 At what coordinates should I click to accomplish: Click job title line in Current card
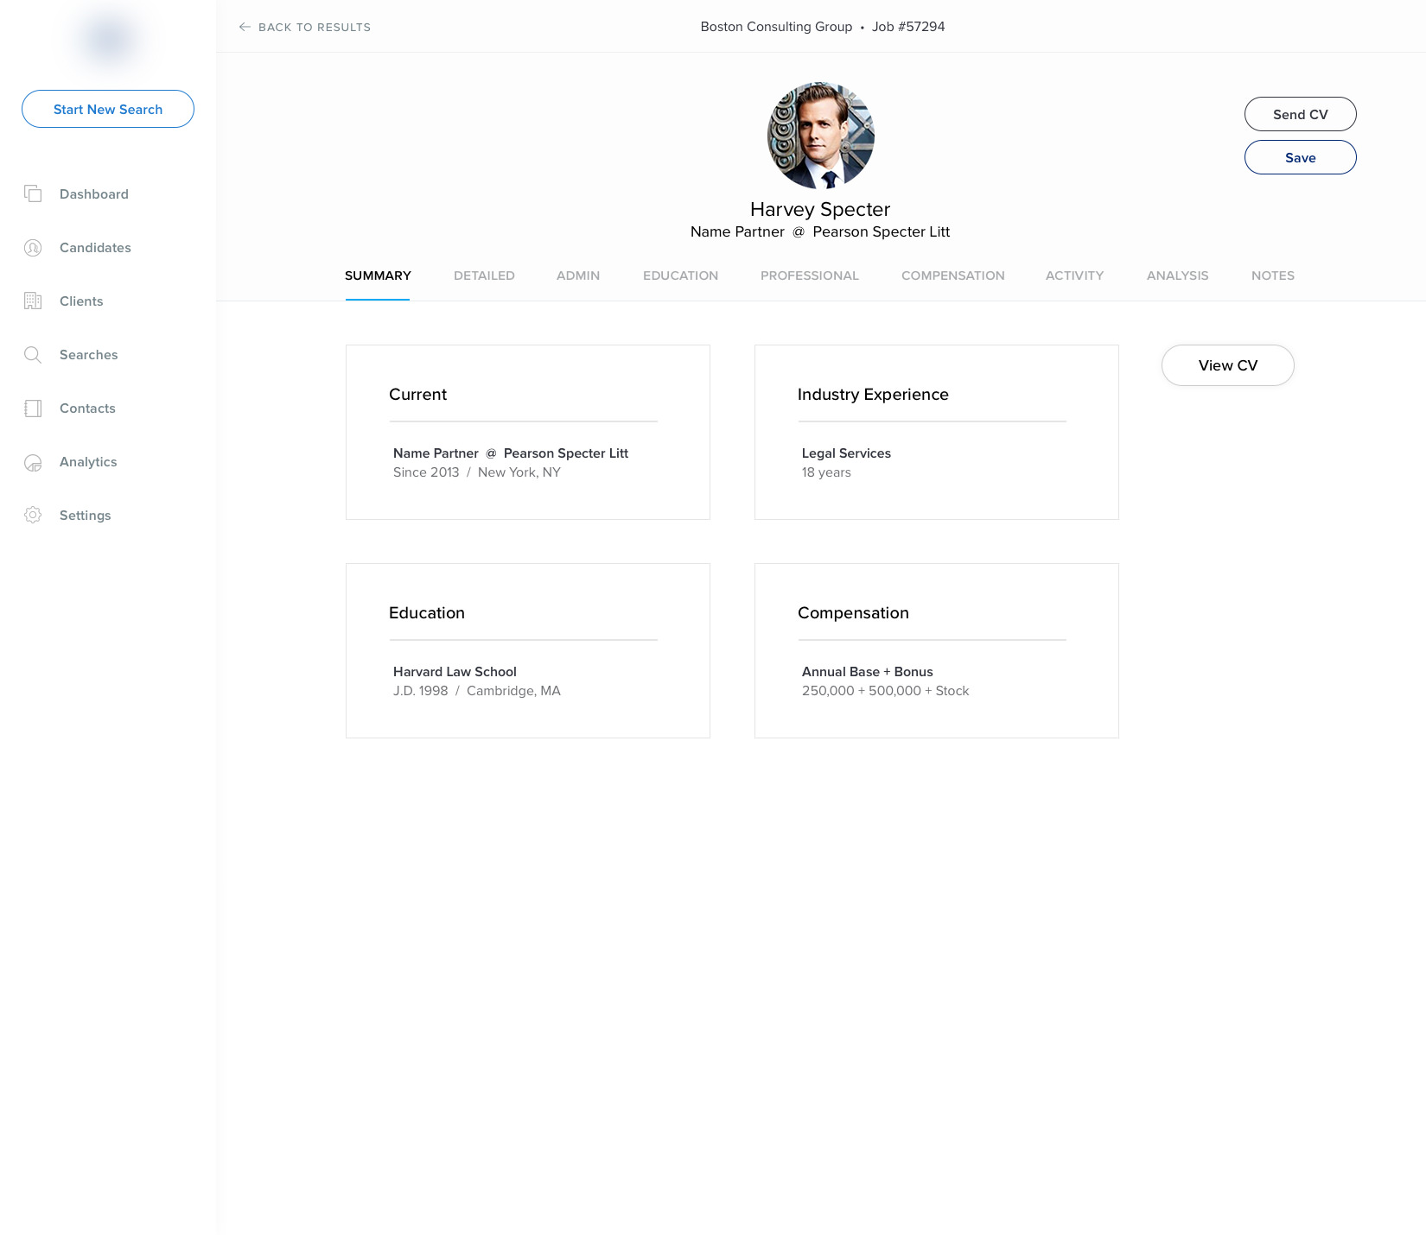511,453
